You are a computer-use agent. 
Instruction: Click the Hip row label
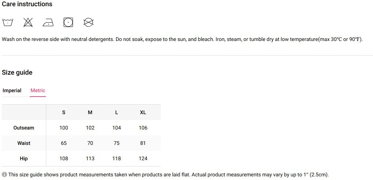coord(24,158)
